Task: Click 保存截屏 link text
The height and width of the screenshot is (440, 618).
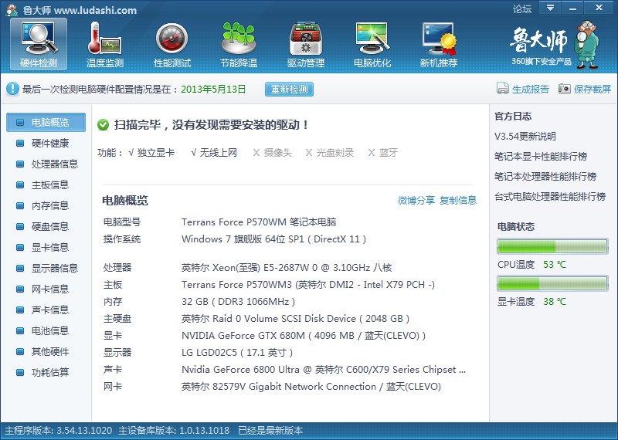Action: point(593,89)
